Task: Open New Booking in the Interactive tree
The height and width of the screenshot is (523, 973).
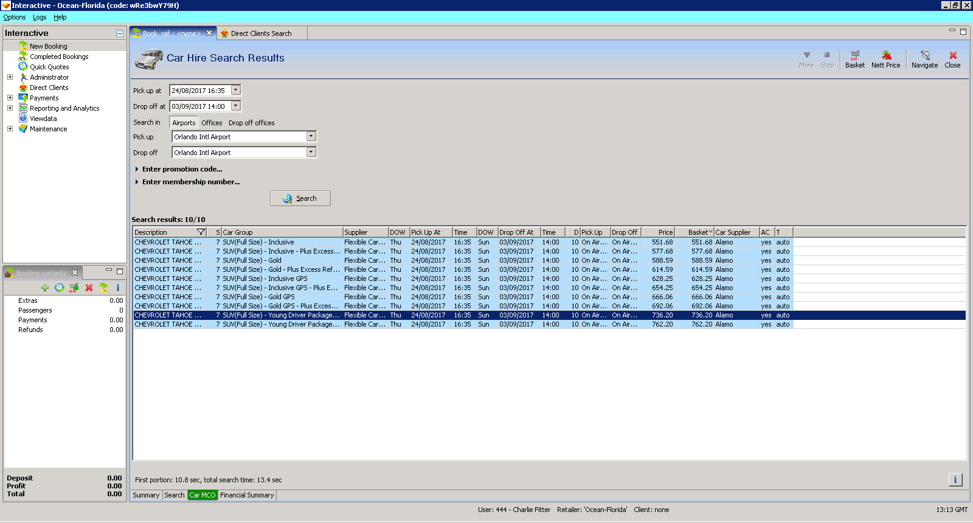Action: click(x=49, y=46)
